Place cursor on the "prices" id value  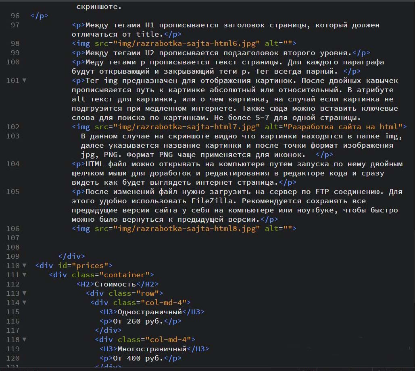[90, 266]
